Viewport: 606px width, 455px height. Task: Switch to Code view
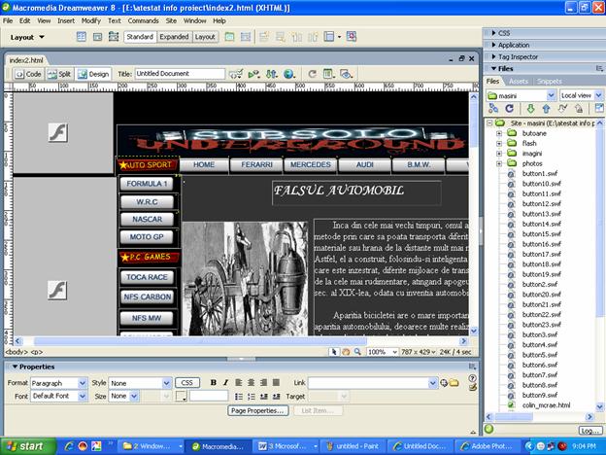click(x=28, y=74)
